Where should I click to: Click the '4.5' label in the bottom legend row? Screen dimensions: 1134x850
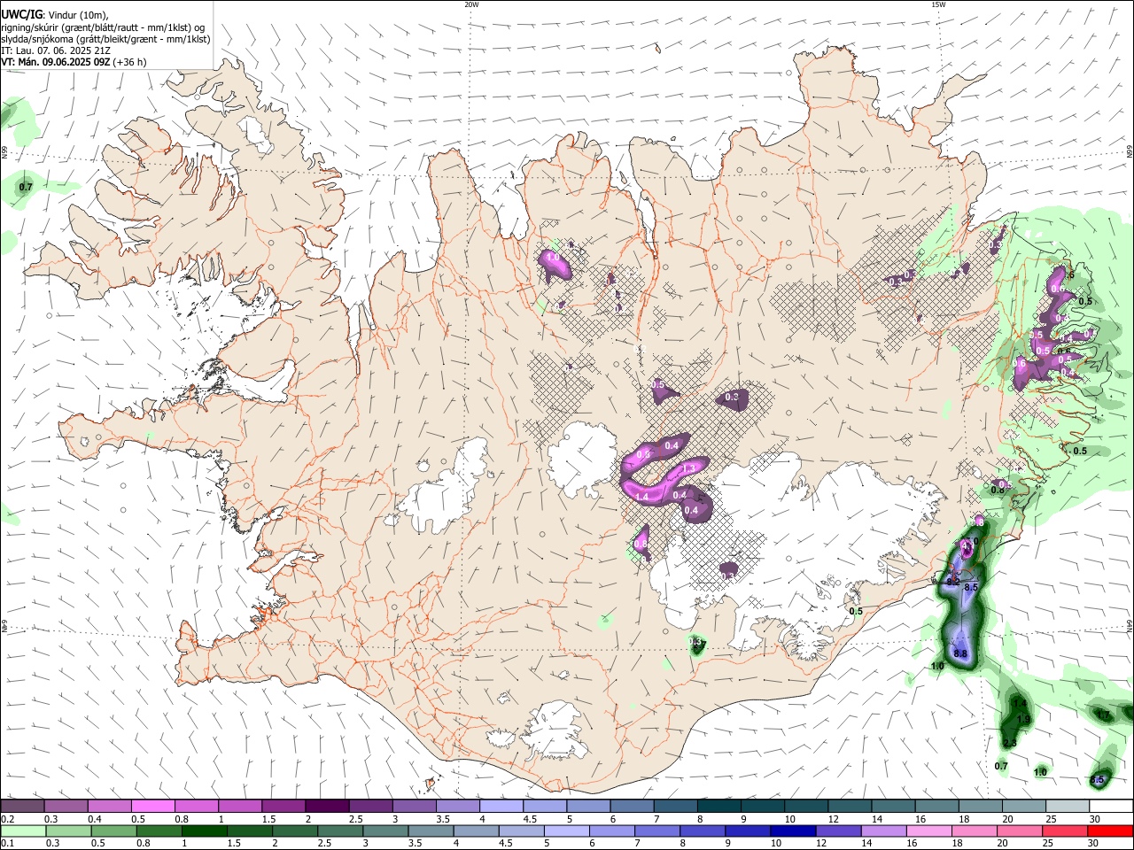tap(505, 843)
